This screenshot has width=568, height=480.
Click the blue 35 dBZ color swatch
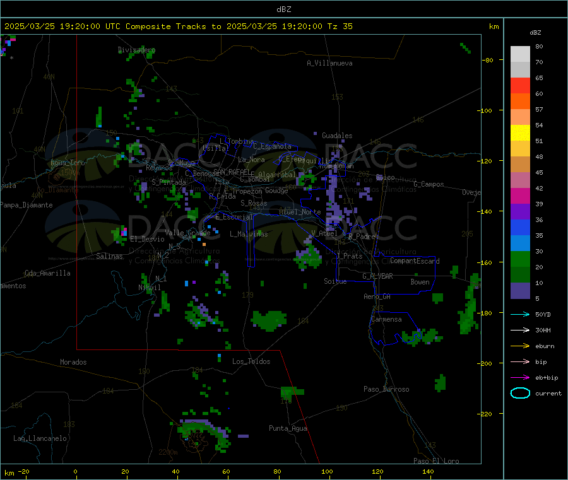tap(520, 227)
